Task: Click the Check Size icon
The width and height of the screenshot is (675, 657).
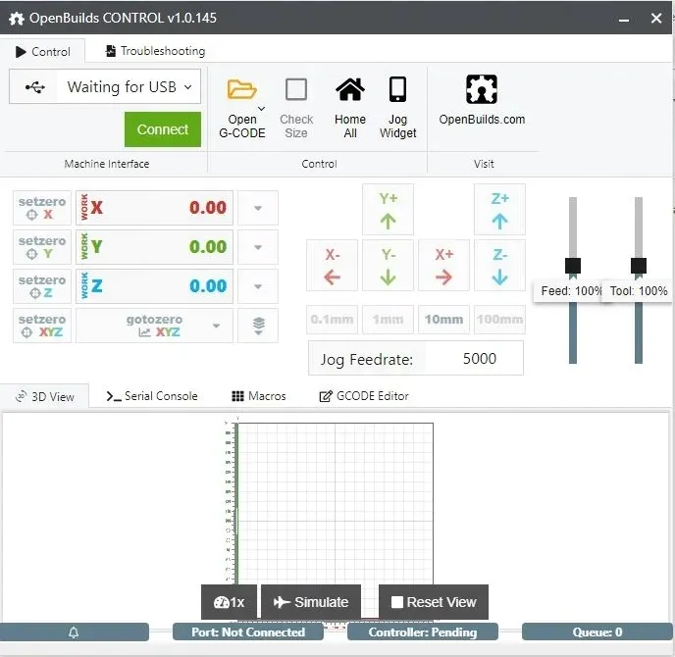Action: pyautogui.click(x=296, y=89)
